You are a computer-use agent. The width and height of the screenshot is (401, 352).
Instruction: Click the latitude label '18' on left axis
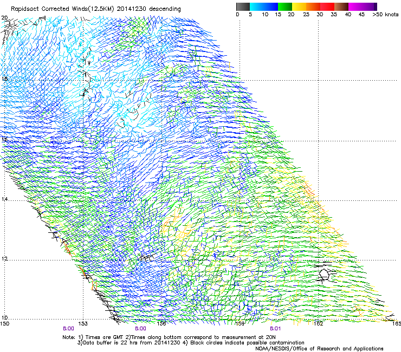(4, 79)
